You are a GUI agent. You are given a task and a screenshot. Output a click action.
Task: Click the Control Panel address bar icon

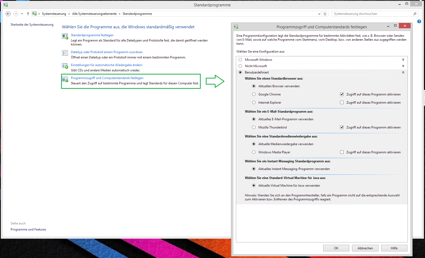[34, 14]
